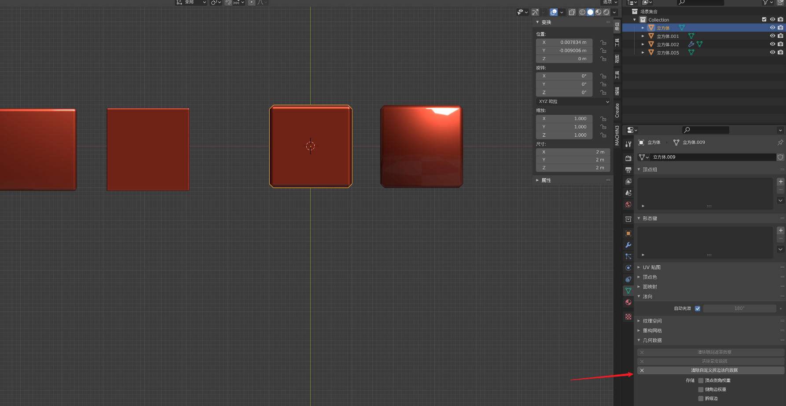Open the shading options dropdown arrow

click(x=614, y=12)
